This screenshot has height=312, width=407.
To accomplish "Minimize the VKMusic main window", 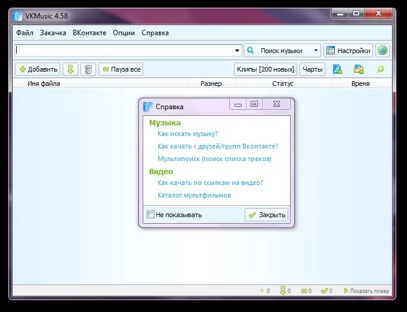I will [340, 14].
